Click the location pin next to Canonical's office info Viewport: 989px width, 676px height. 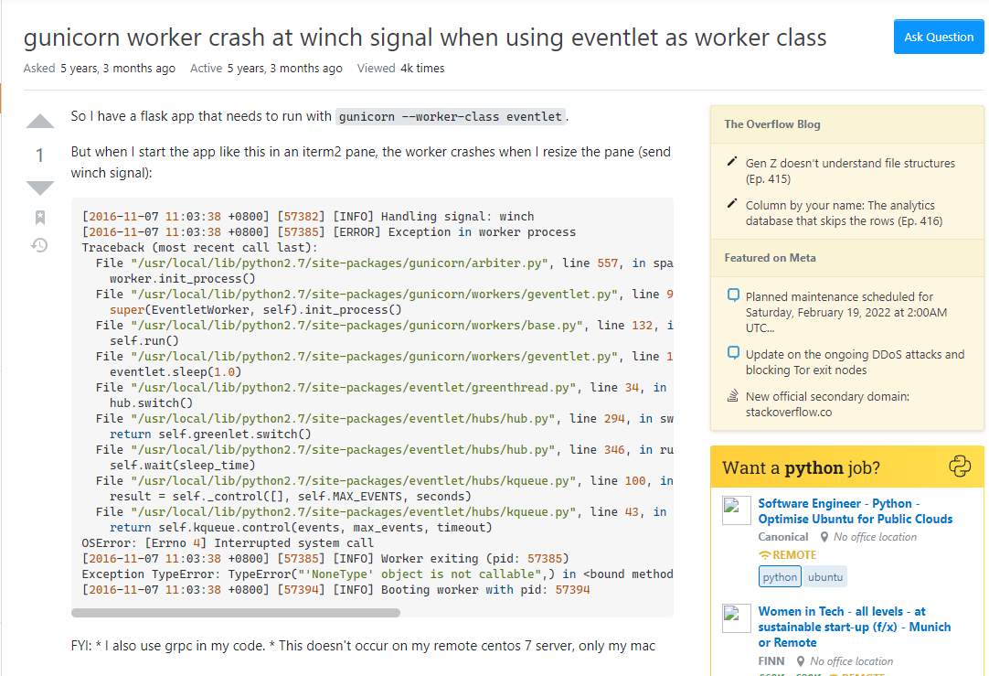[824, 536]
